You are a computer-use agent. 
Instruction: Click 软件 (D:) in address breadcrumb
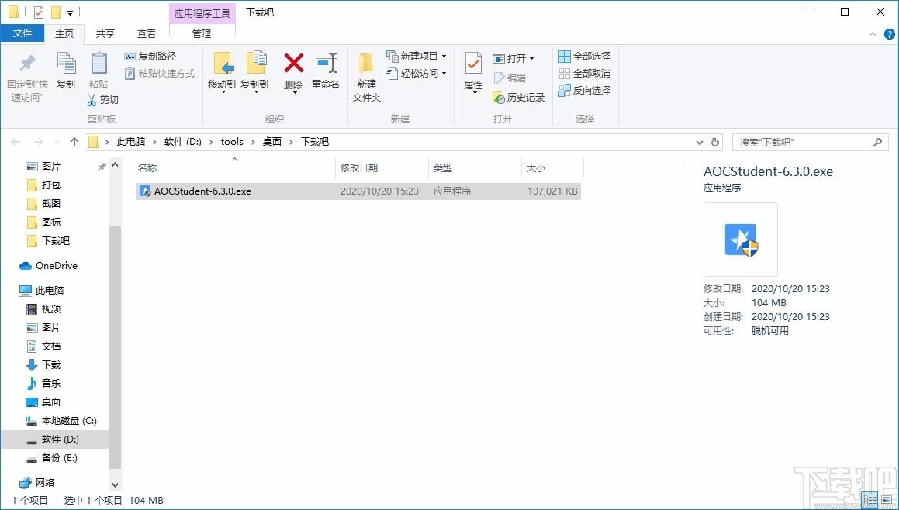click(x=183, y=142)
